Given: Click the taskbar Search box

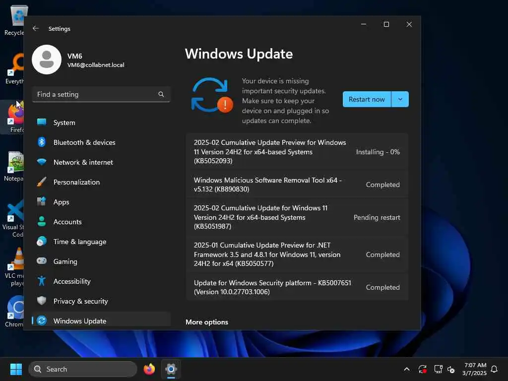Looking at the screenshot, I should 83,369.
